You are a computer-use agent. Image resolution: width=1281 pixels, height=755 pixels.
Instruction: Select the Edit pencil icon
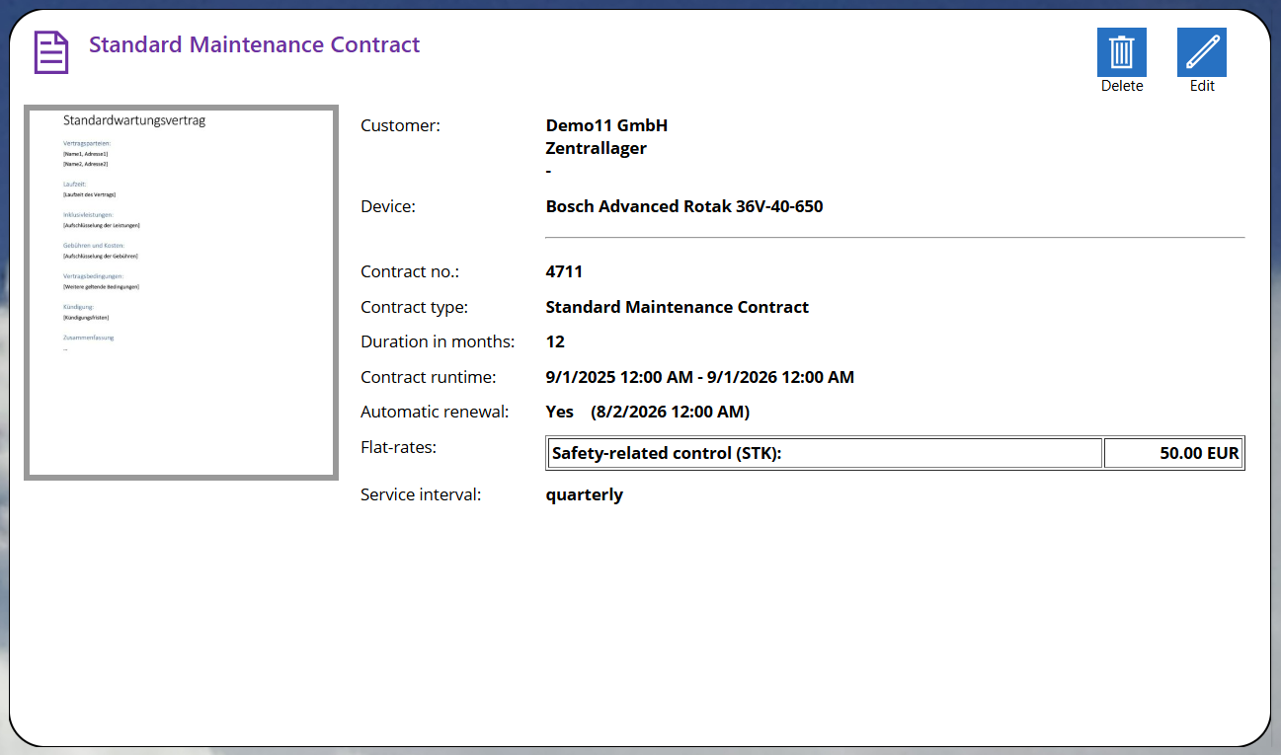tap(1201, 52)
